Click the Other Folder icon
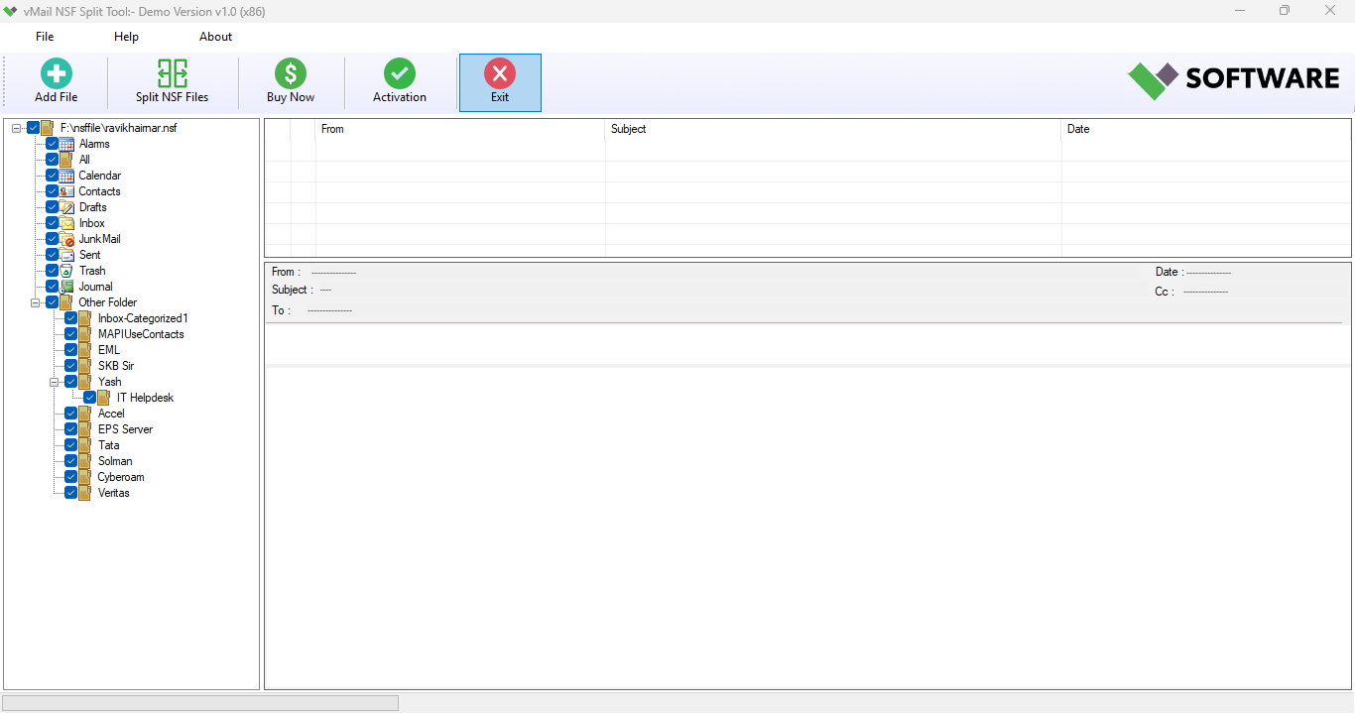 (67, 302)
